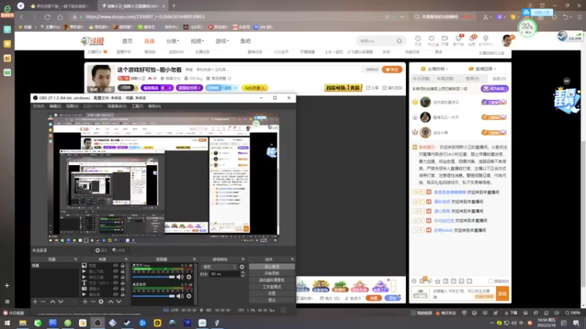Viewport: 586px width, 329px height.
Task: Click Douyu search magnifier icon
Action: coord(399,41)
